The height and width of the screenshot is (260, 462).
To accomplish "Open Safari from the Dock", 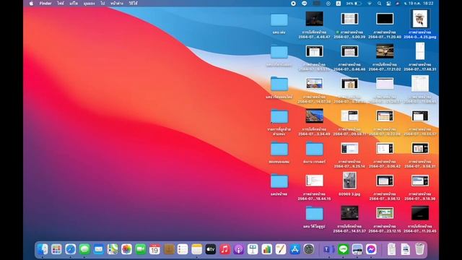I will 71,249.
